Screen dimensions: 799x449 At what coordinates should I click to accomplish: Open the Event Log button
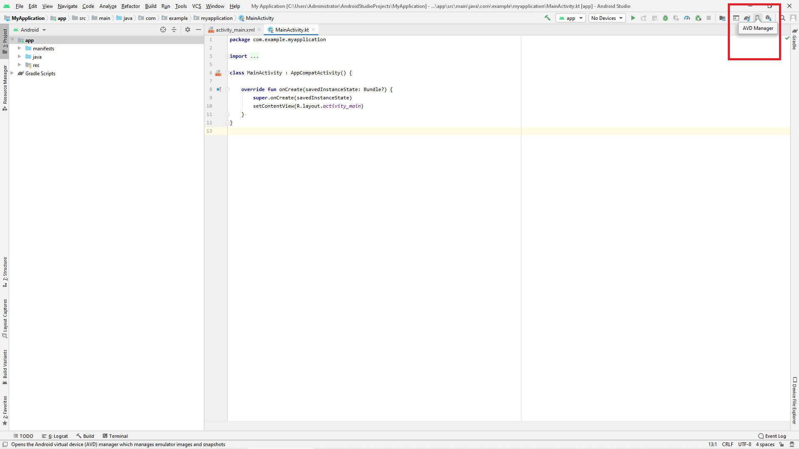pos(772,436)
